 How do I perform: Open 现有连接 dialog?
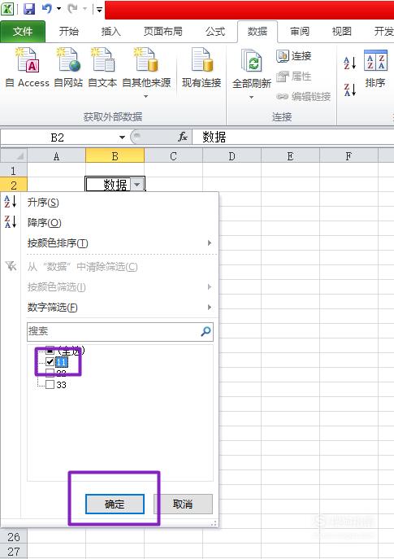click(201, 68)
